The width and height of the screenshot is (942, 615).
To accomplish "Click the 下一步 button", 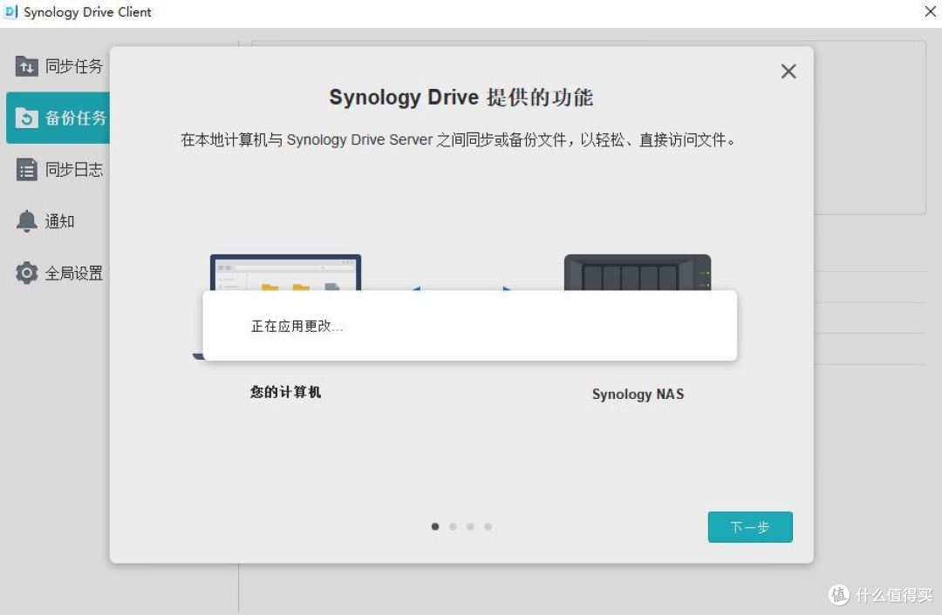I will coord(750,527).
